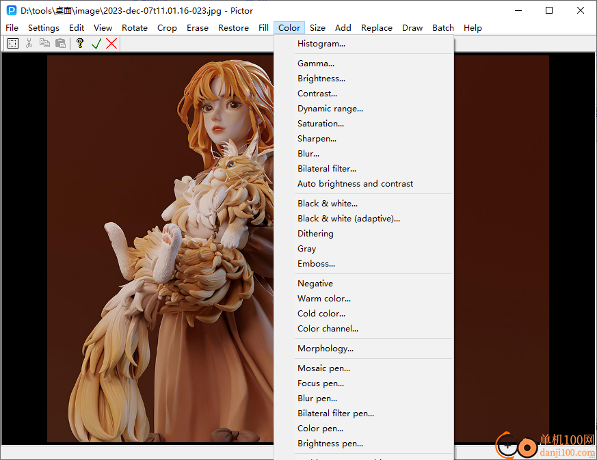Open the Help menu
597x460 pixels.
pyautogui.click(x=473, y=28)
